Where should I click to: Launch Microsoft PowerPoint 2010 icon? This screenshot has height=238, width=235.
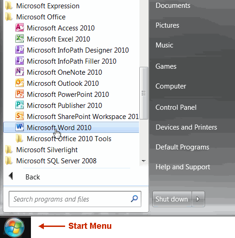pos(19,94)
